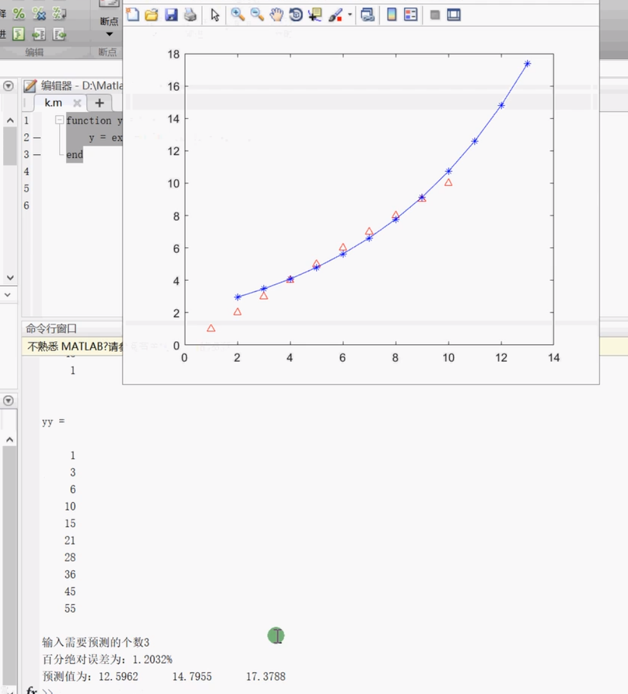
Task: Click the Show Plot Tools and Dock icon
Action: click(454, 14)
